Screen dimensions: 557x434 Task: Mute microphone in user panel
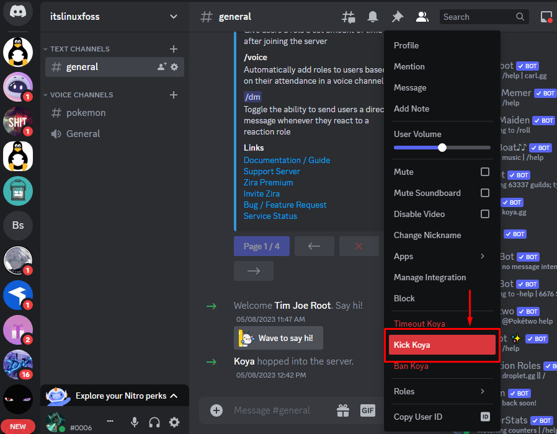134,422
